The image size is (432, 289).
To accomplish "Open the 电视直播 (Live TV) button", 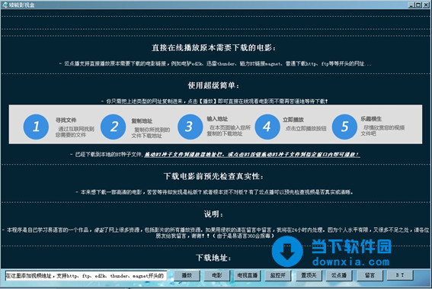I will coord(248,275).
